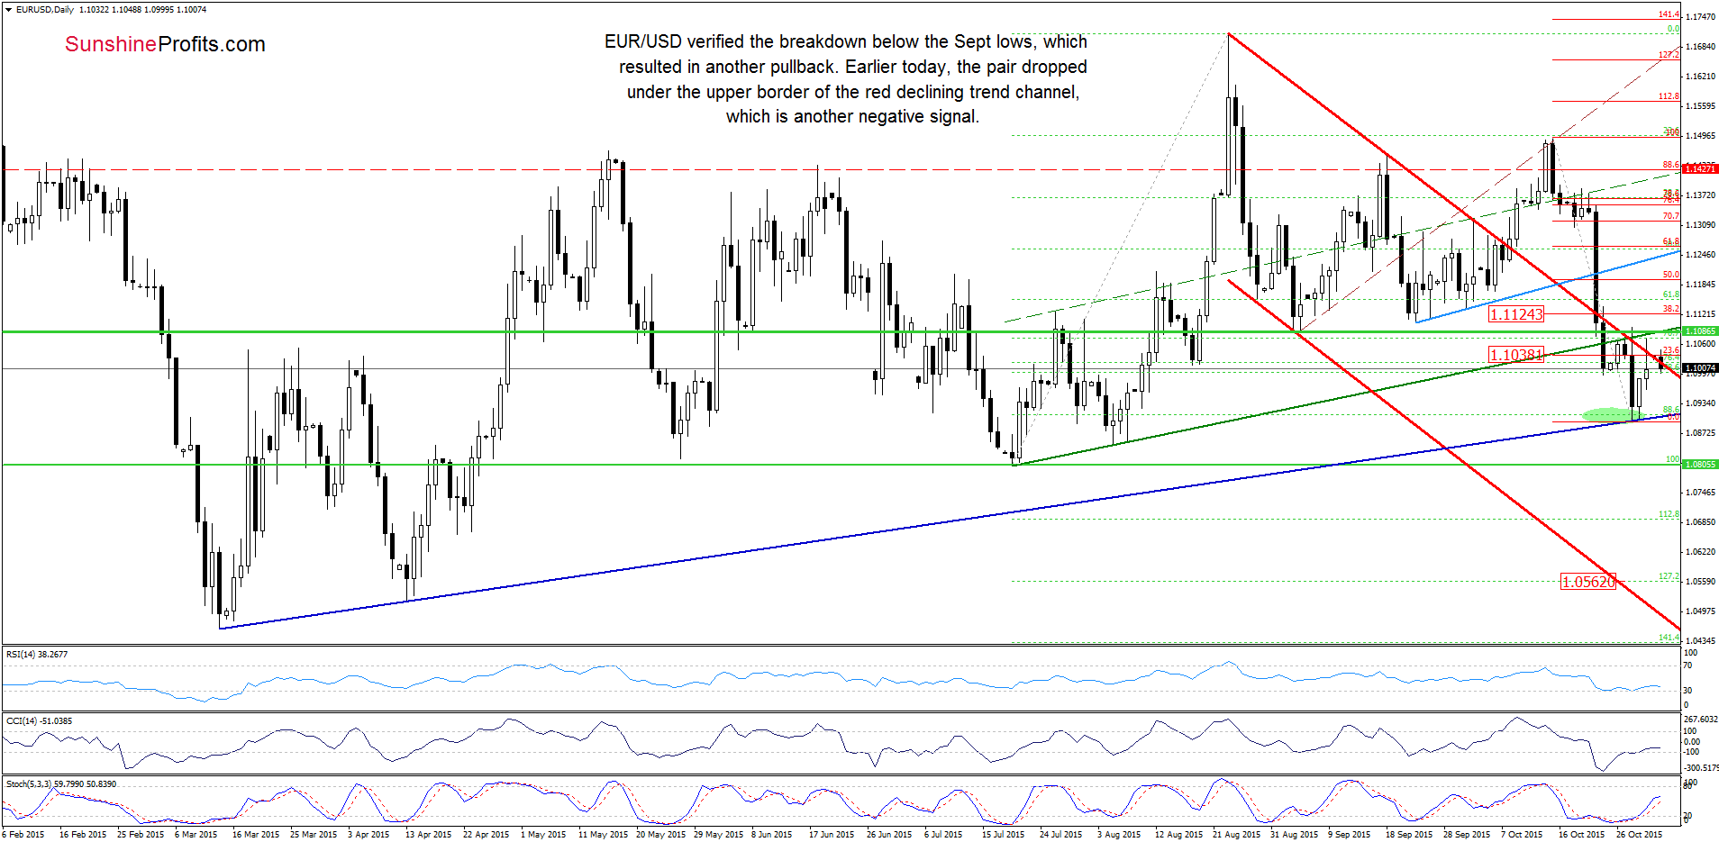Image resolution: width=1719 pixels, height=842 pixels.
Task: Click the 1.09340 price axis value
Action: 1700,403
